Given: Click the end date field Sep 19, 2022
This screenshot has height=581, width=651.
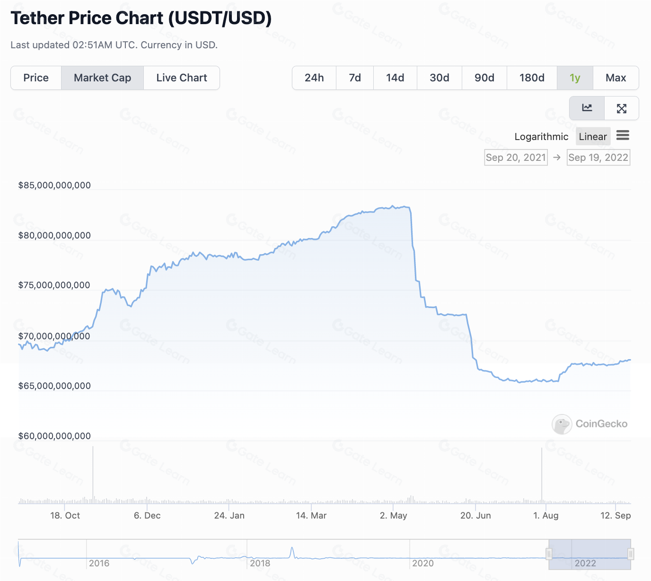Looking at the screenshot, I should [598, 158].
